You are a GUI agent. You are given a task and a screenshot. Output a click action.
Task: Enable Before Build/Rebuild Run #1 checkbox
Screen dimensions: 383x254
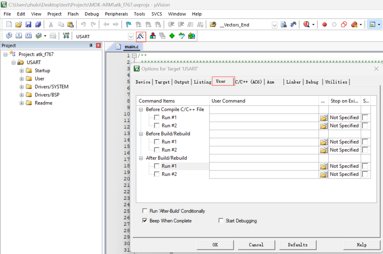click(157, 142)
